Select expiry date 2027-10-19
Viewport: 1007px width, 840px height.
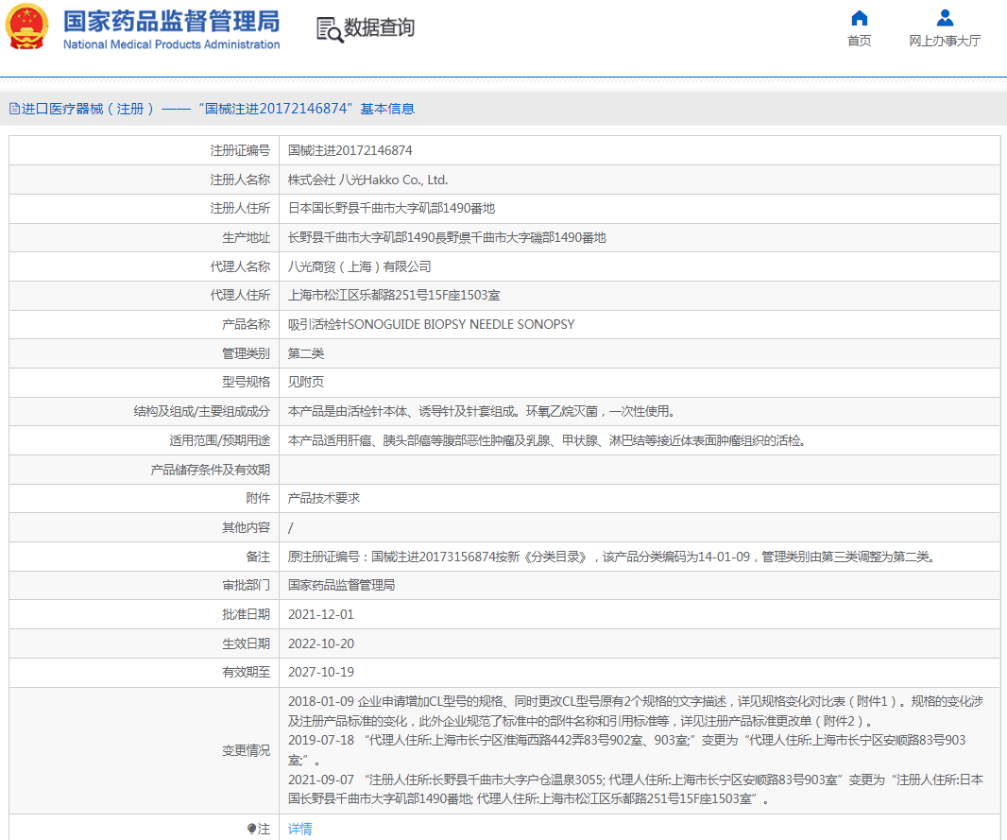320,673
